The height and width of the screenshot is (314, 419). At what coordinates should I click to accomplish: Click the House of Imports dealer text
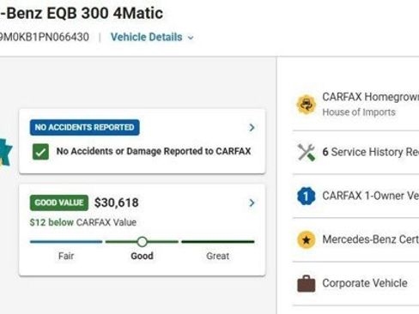tap(359, 112)
